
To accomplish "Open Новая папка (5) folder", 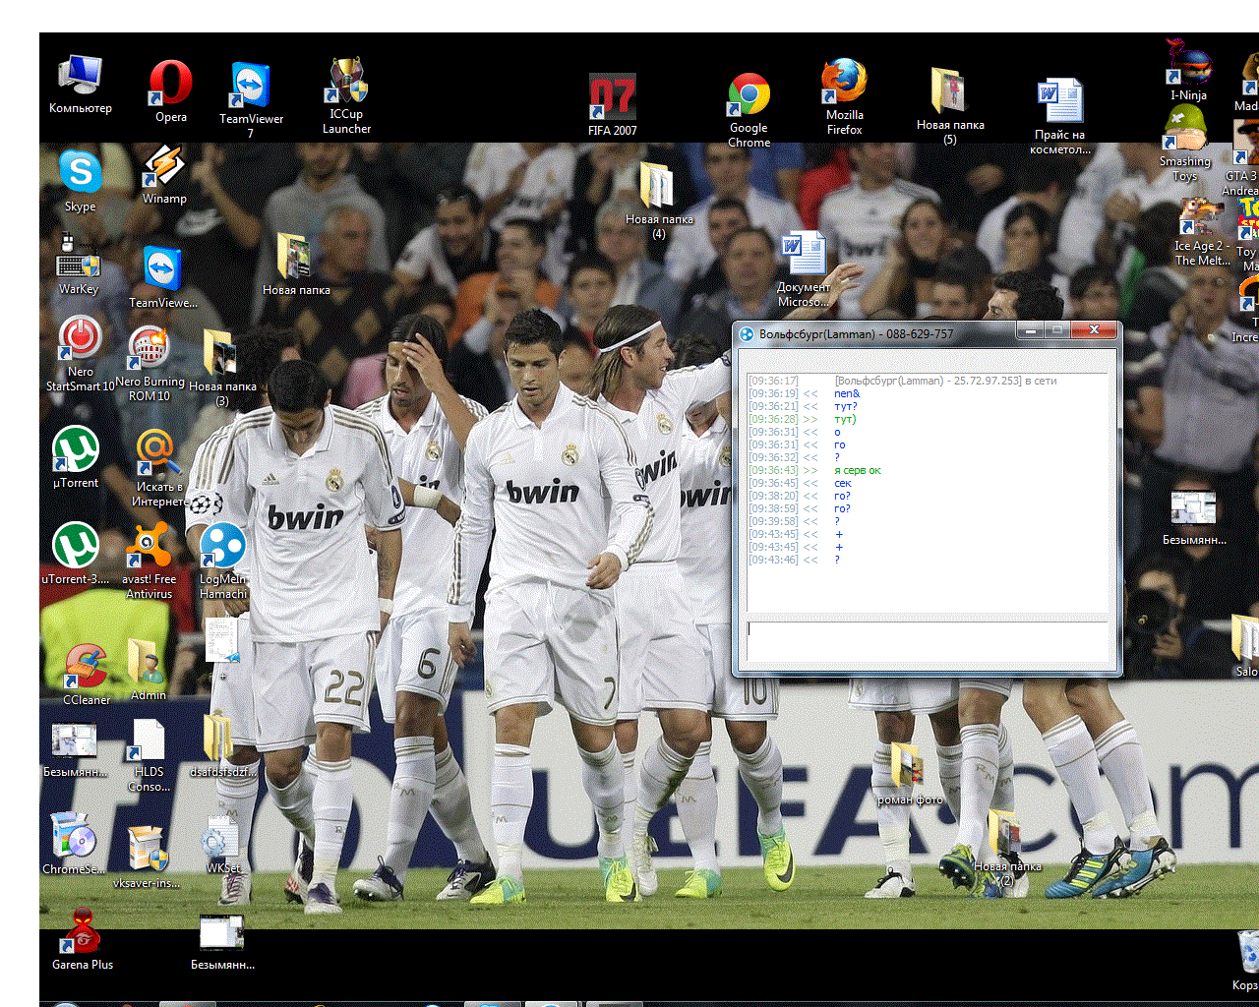I will tap(950, 106).
